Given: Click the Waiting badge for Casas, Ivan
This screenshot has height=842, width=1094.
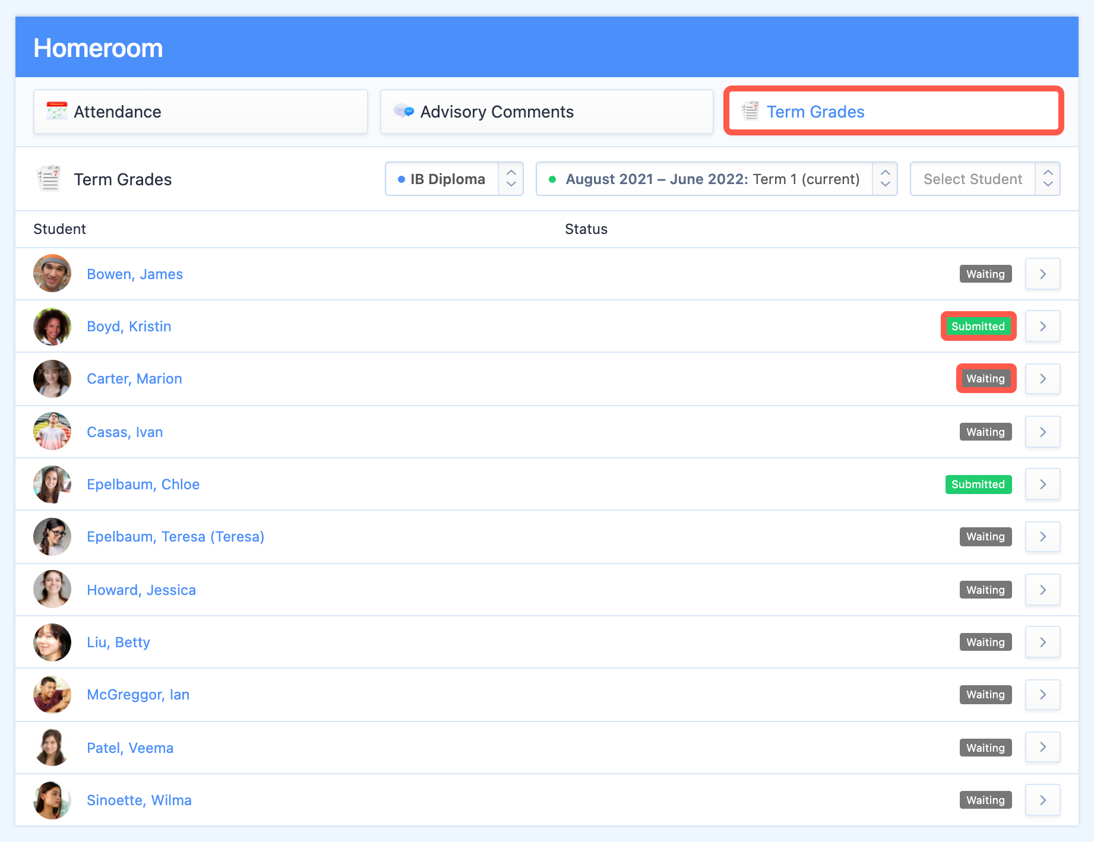Looking at the screenshot, I should pyautogui.click(x=985, y=432).
